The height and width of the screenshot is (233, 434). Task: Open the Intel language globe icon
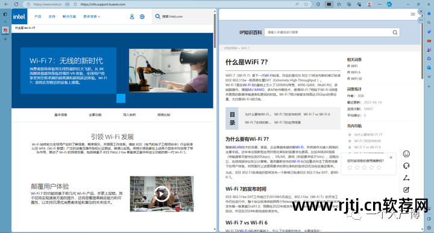(x=142, y=17)
